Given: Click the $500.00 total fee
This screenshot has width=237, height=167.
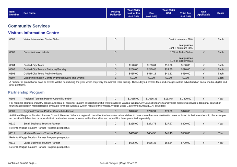Looking at the screenshot, I should pos(186,133).
